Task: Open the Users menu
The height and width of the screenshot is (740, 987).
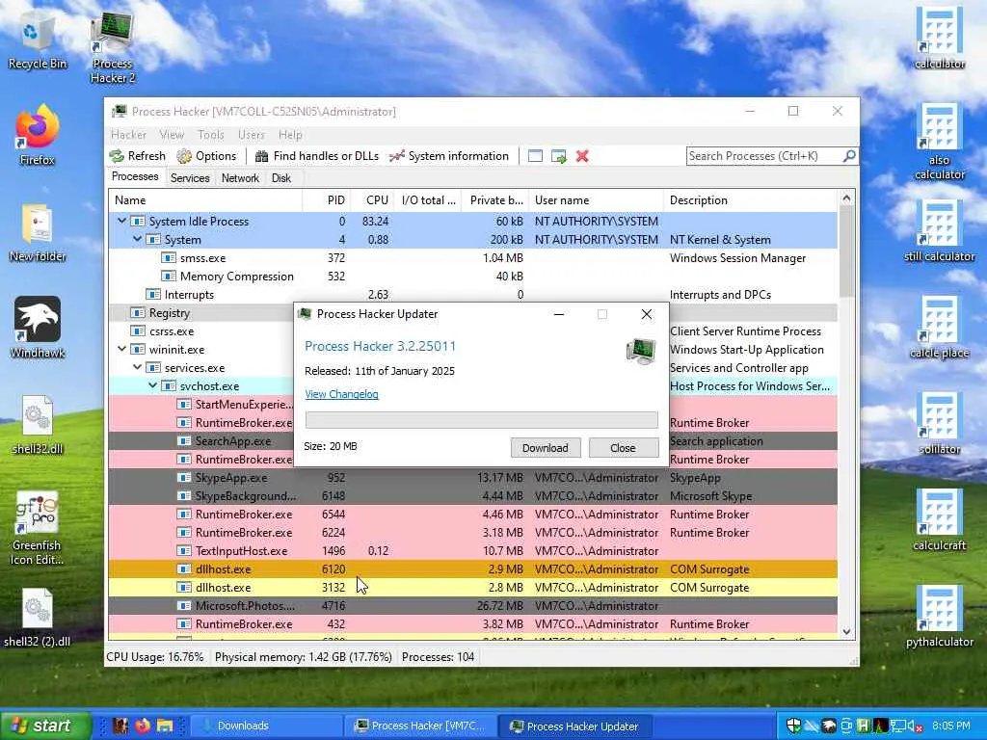Action: click(252, 135)
